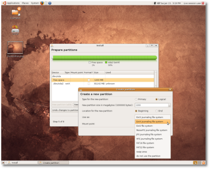Open Firefox from the top panel
210x169 pixels.
coord(42,3)
